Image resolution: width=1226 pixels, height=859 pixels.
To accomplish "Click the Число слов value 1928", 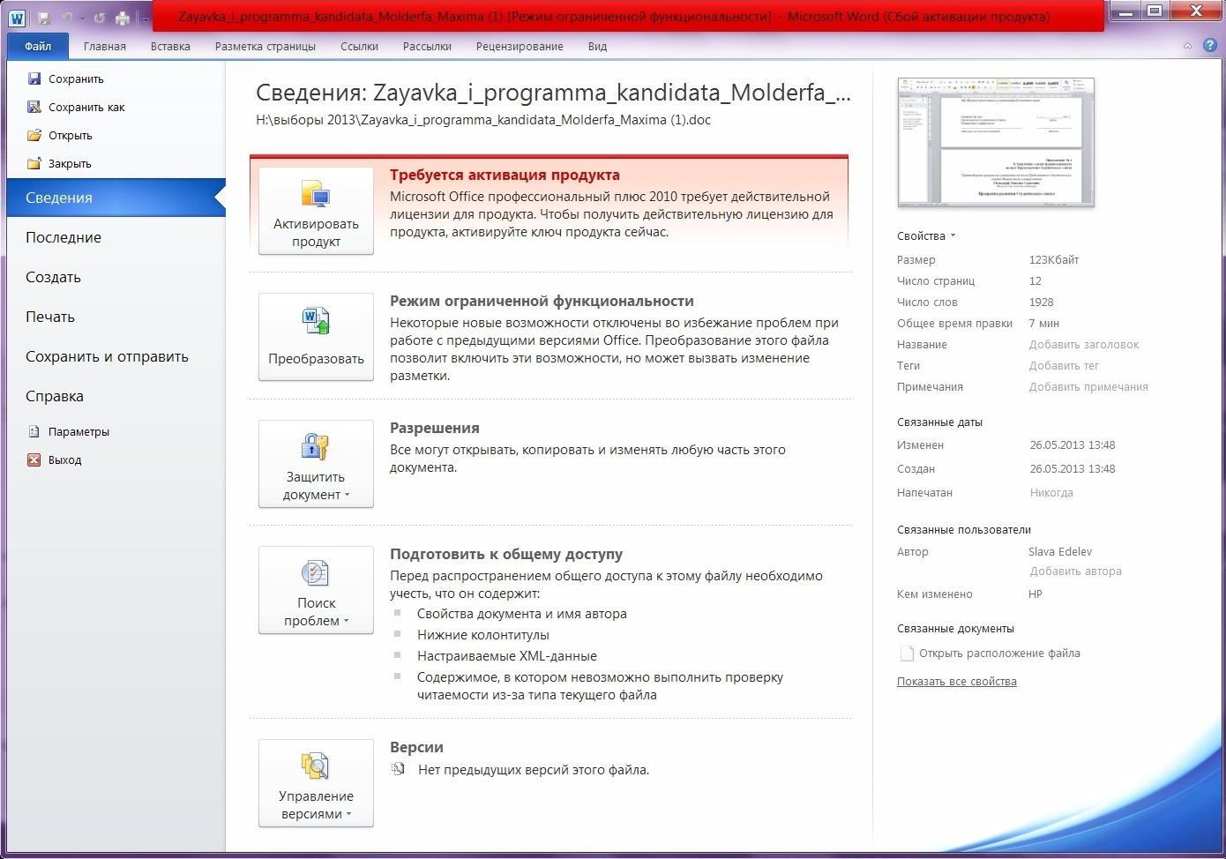I will point(1041,303).
